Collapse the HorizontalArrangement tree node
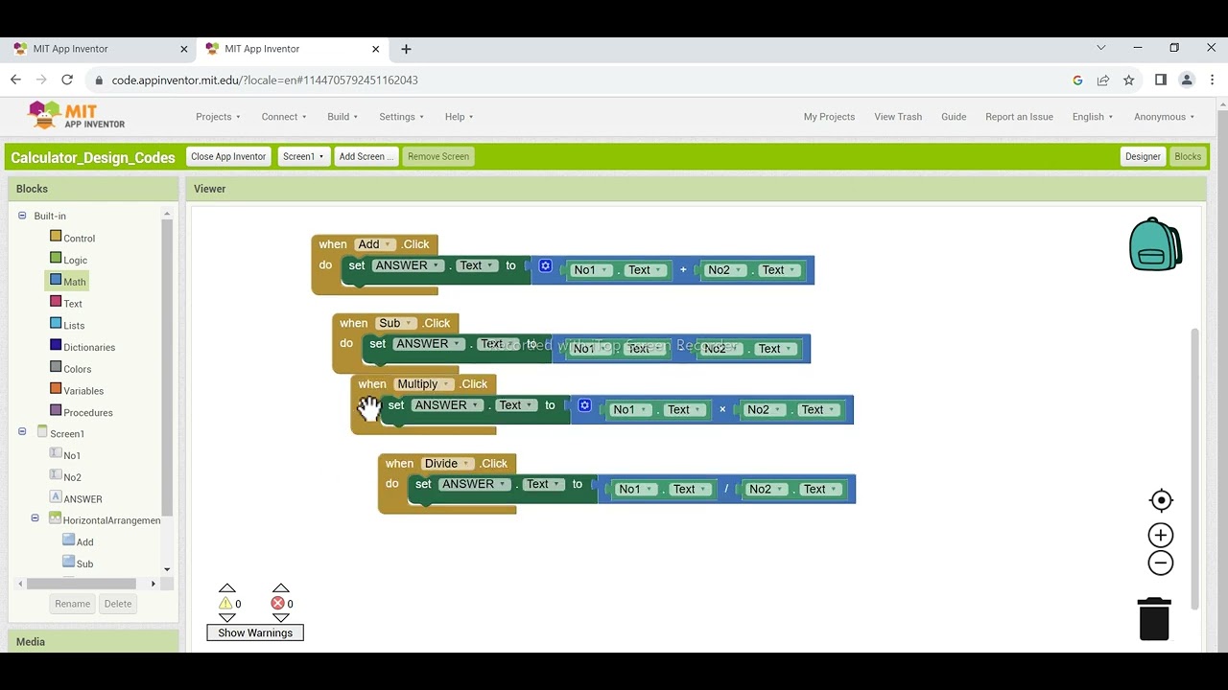 [35, 518]
